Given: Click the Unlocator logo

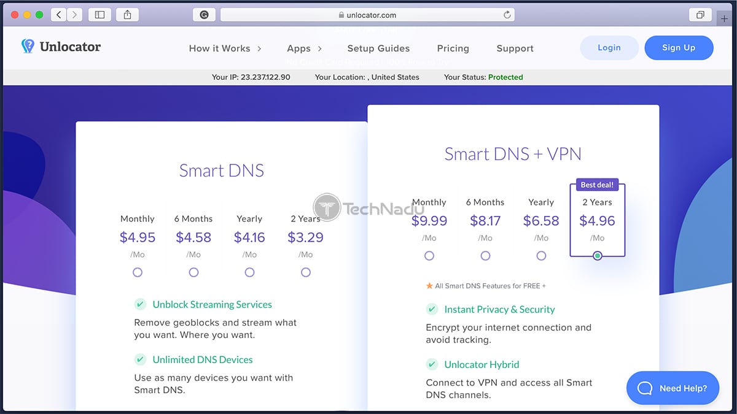Looking at the screenshot, I should 61,47.
